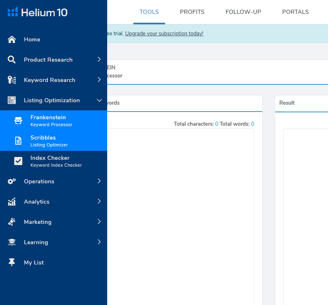Click the Keyword Research icon
328x305 pixels.
coord(12,80)
